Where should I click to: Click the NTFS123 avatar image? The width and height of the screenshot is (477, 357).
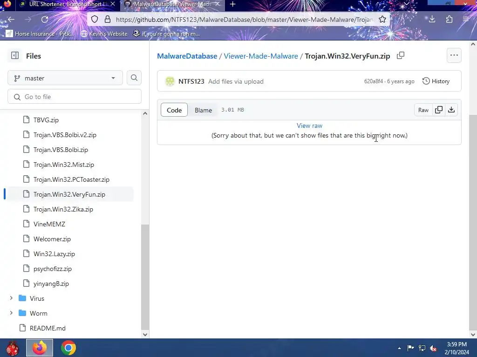click(170, 81)
